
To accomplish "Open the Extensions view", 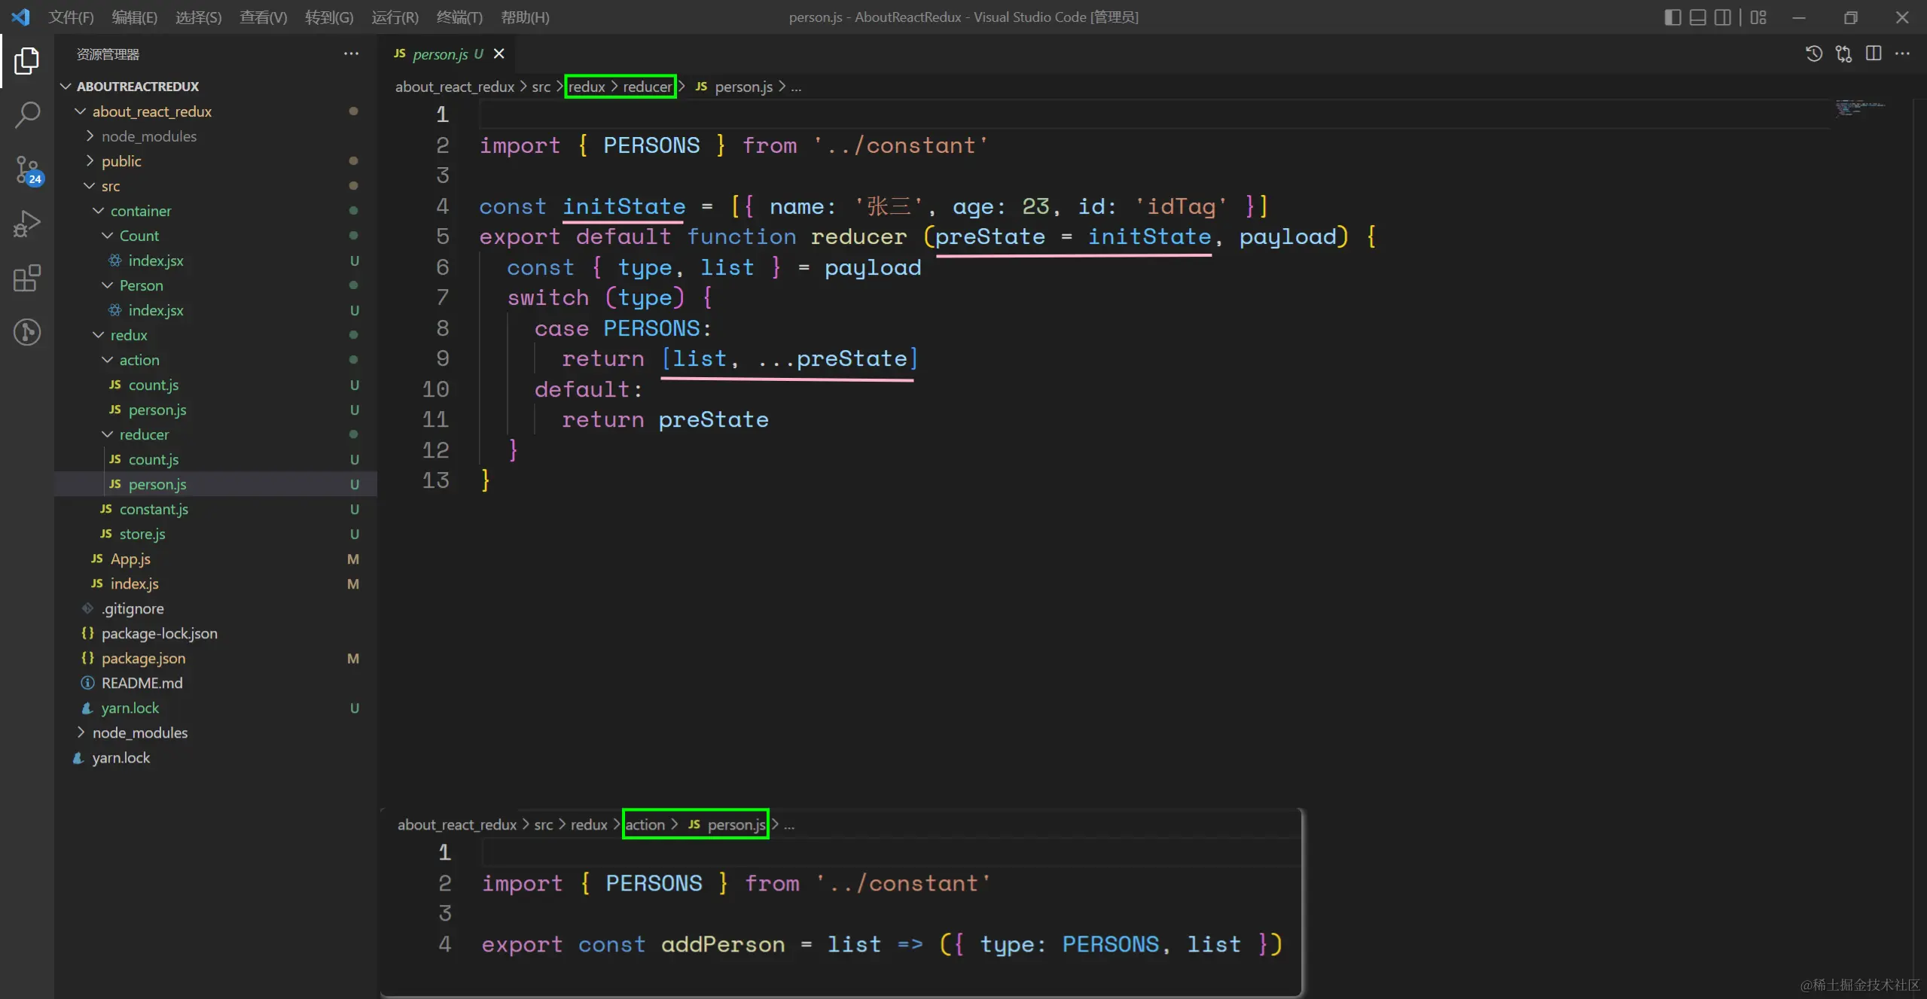I will pos(27,278).
